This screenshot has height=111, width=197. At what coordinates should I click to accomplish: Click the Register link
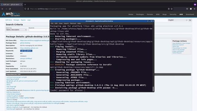click(23, 20)
